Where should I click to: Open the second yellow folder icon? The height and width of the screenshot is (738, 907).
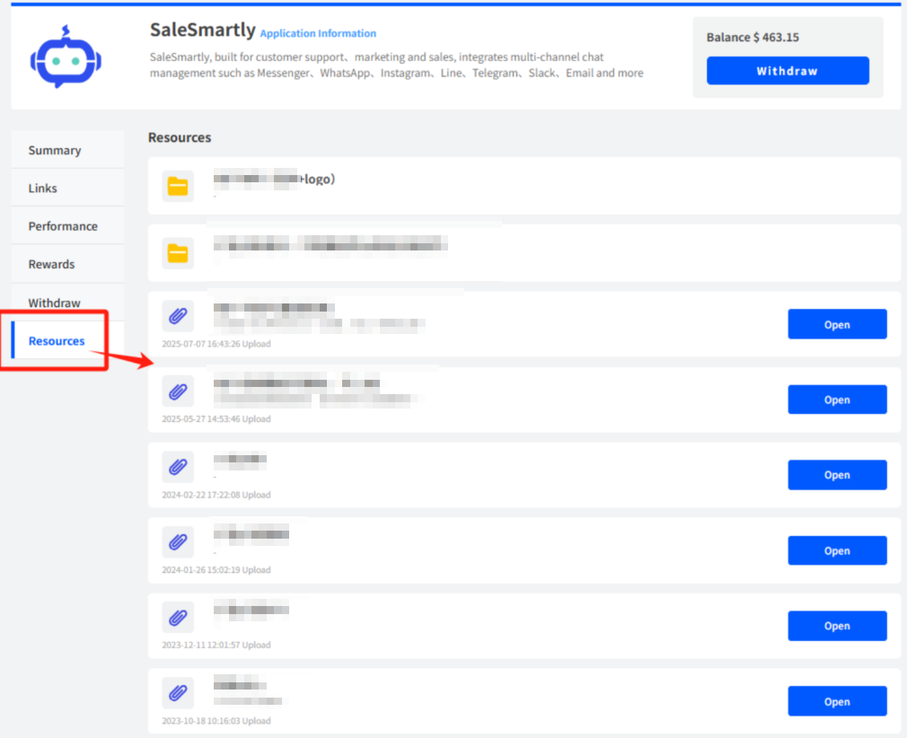[x=178, y=253]
